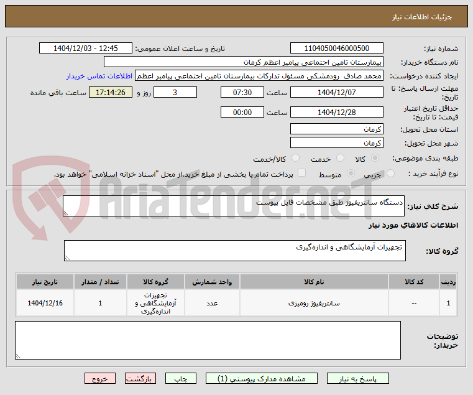Select the 'کالا' radio button
Image resolution: width=473 pixels, height=395 pixels.
point(375,157)
